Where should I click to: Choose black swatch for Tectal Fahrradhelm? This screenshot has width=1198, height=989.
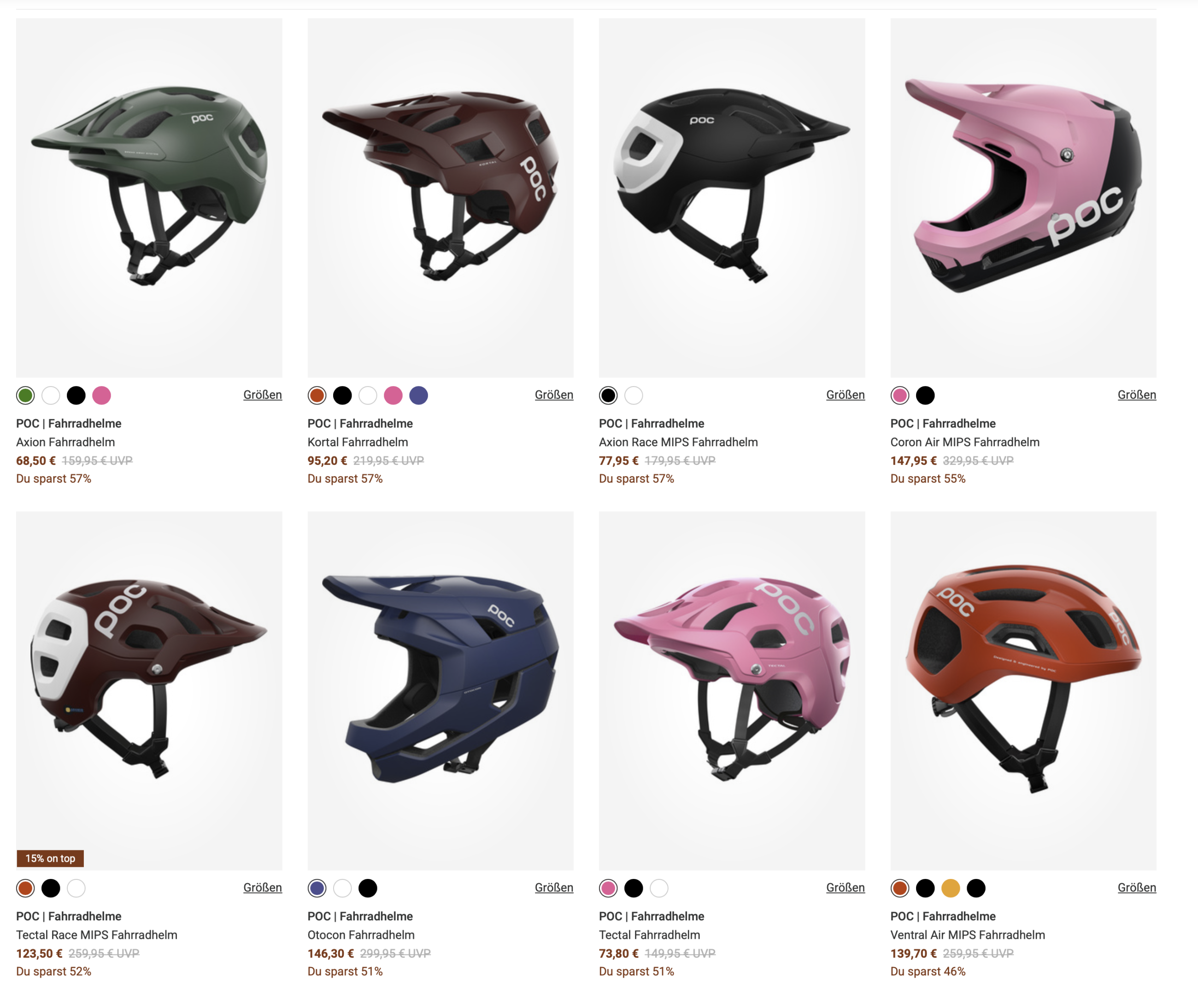[634, 888]
